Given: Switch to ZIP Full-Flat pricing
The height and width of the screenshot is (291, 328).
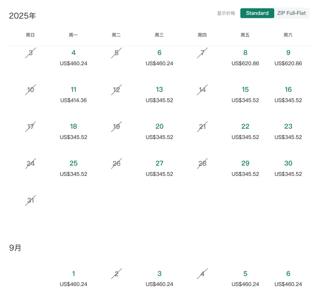Looking at the screenshot, I should 291,13.
